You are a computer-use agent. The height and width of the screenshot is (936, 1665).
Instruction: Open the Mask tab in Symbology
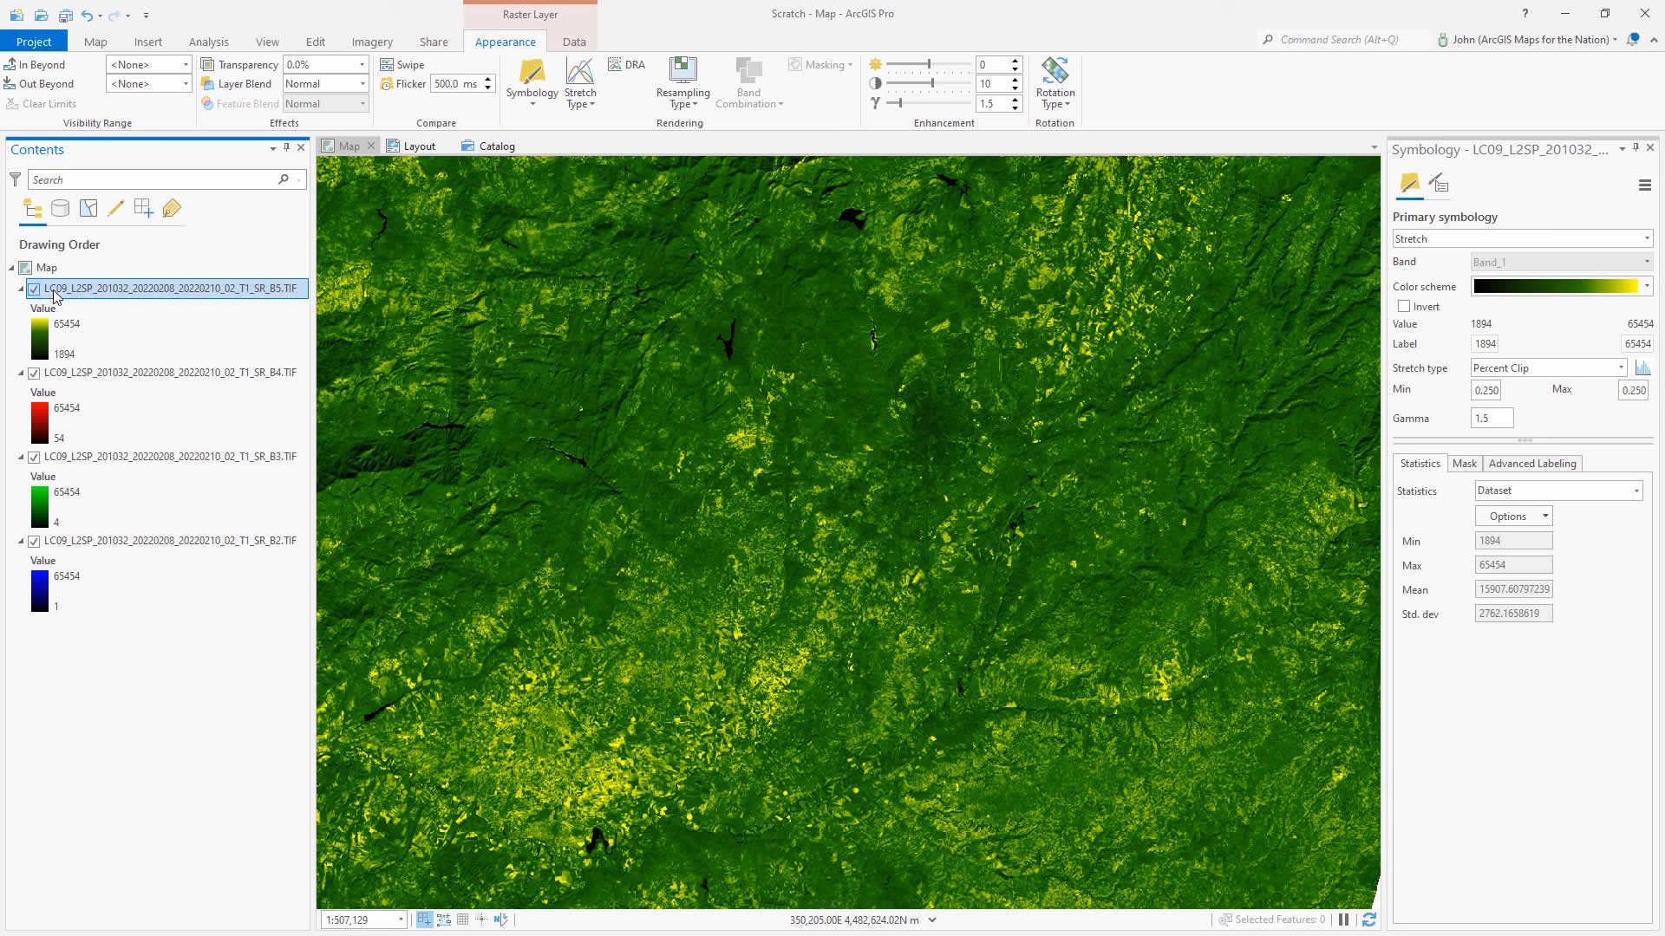coord(1464,464)
